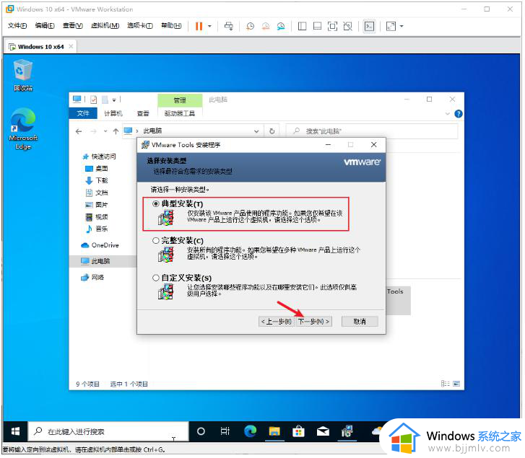
Task: Select the Windows 10 x64 VM tab
Action: pyautogui.click(x=40, y=47)
